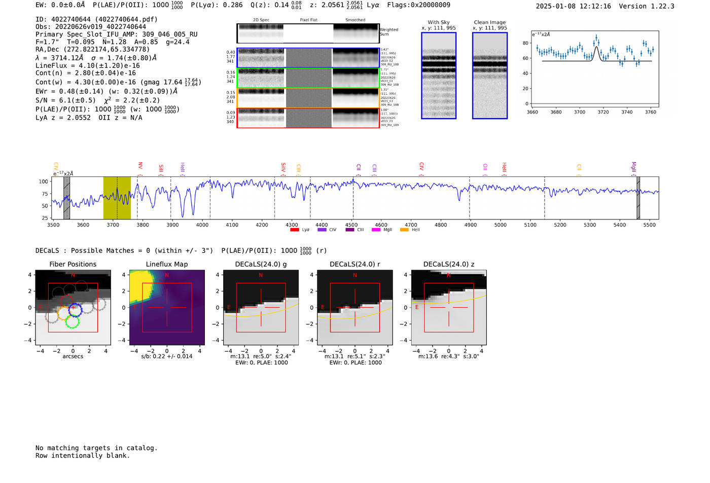This screenshot has height=483, width=710.
Task: Select the orange-bordered fiber spectrum row
Action: (x=308, y=98)
